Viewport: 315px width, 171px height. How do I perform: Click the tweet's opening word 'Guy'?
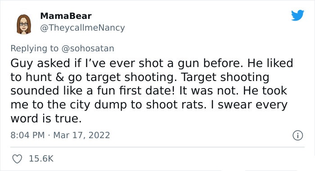22,63
